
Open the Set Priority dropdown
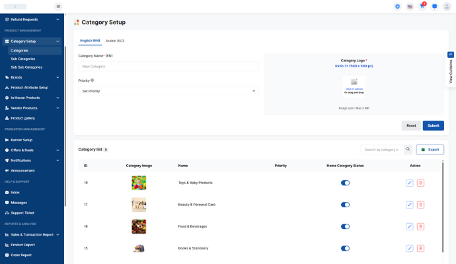click(x=168, y=91)
